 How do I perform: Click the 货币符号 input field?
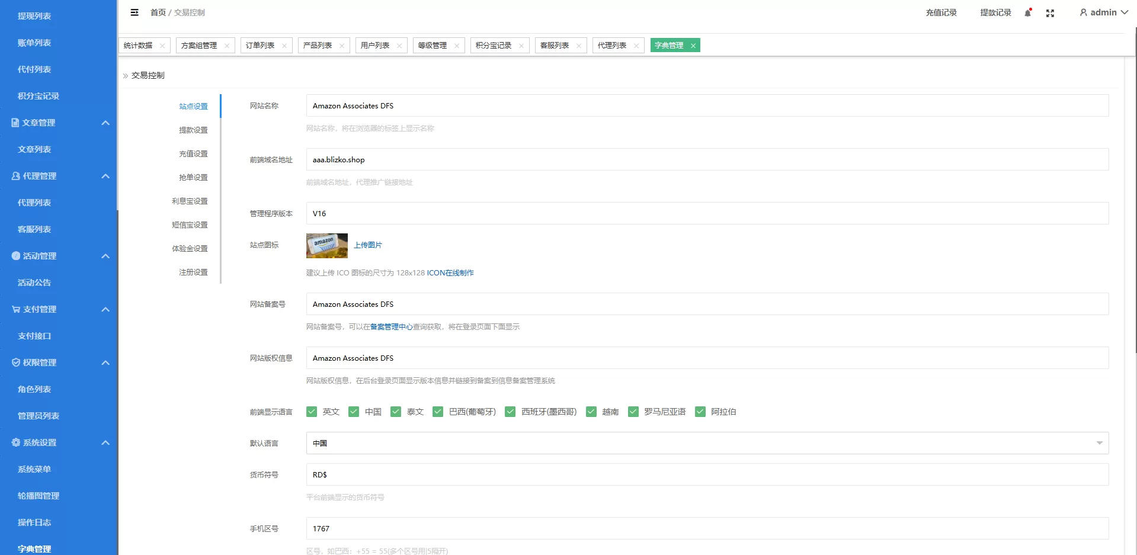[707, 474]
